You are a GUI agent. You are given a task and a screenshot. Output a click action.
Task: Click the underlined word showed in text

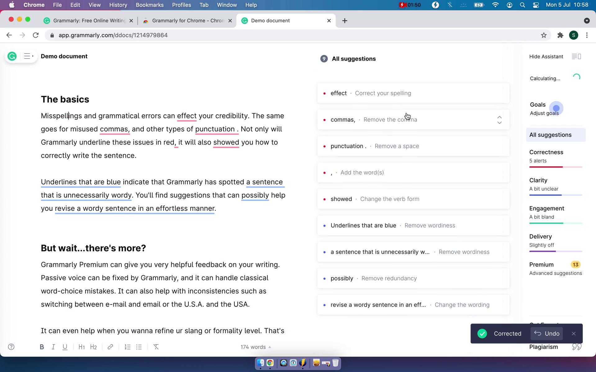click(x=226, y=143)
